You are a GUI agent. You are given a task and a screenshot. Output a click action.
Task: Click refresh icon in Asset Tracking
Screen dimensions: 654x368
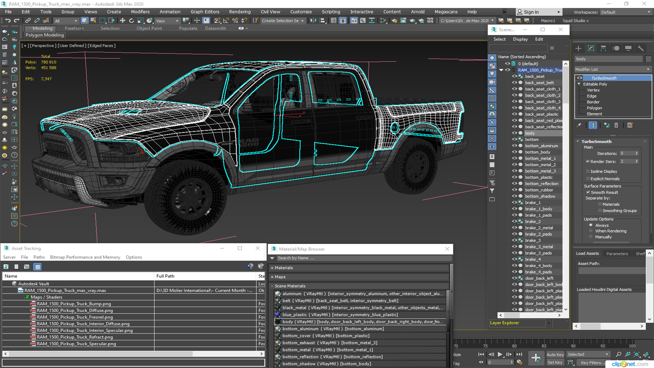point(6,267)
